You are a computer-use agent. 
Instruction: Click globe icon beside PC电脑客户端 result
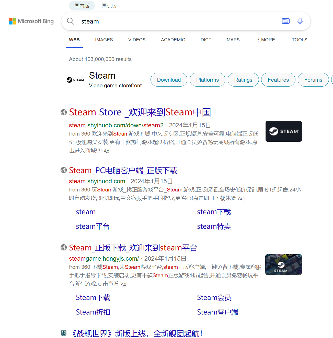[64, 170]
